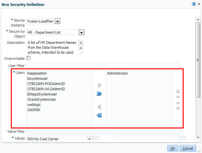Click the HR - Department List field

point(52,32)
